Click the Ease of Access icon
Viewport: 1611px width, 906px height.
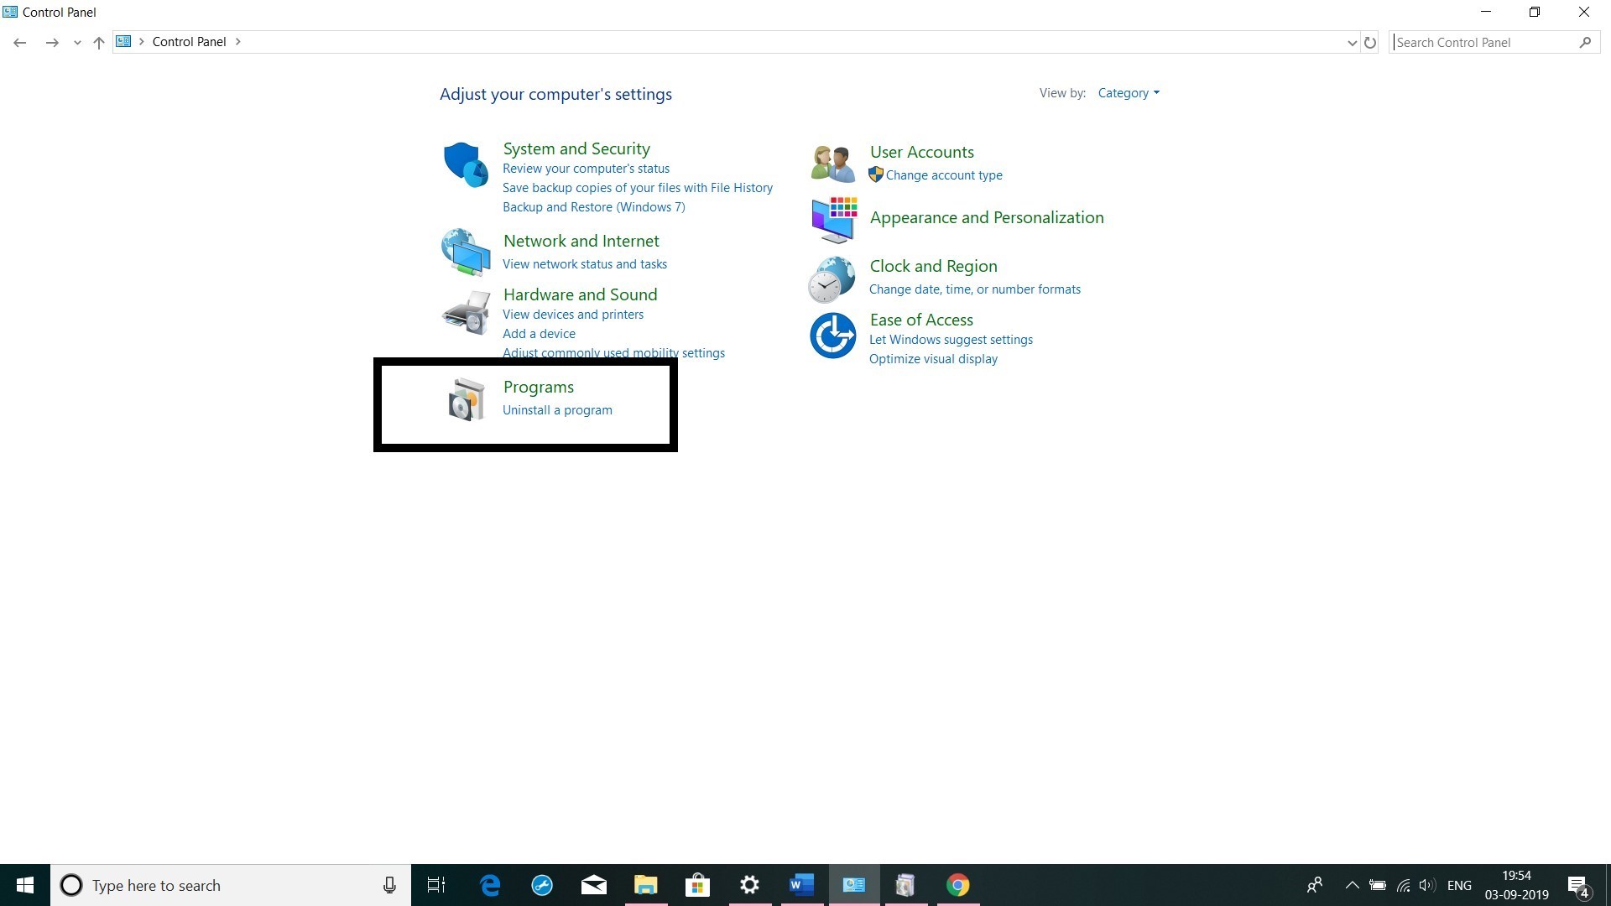pos(834,336)
